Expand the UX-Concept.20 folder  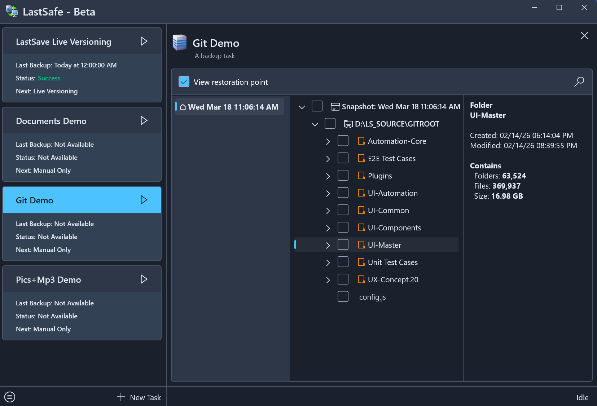[x=328, y=280]
